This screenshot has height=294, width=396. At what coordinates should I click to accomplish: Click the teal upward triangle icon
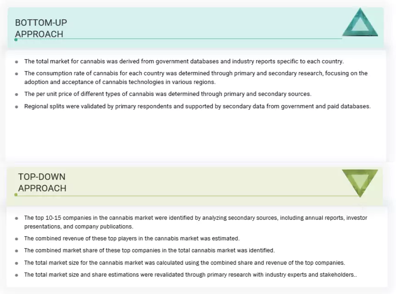coord(360,24)
